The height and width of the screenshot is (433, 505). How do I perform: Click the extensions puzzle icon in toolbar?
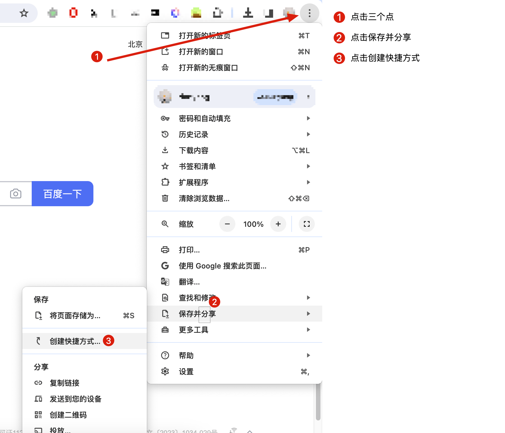[218, 13]
